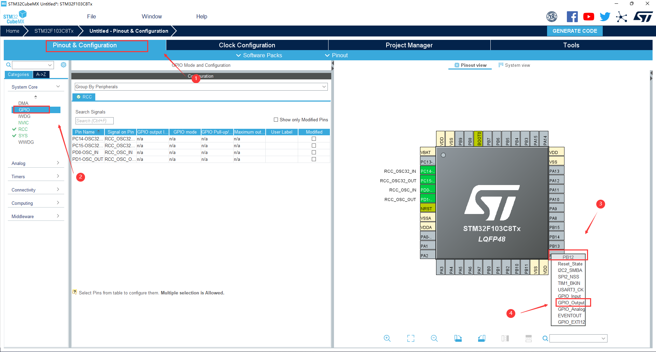Select GPIO in System Core list
This screenshot has height=352, width=656.
coord(36,110)
